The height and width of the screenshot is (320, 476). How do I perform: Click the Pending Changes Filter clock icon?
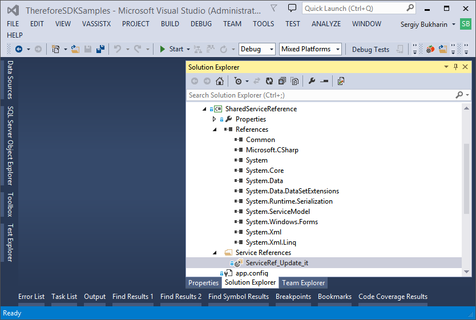click(x=238, y=81)
